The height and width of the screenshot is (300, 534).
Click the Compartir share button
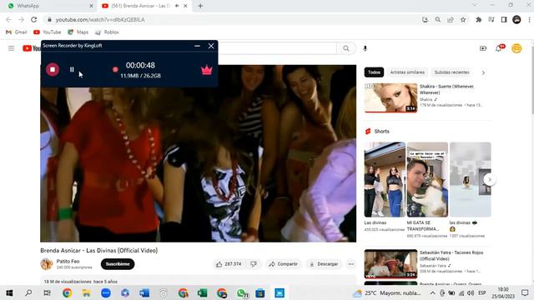(x=283, y=264)
